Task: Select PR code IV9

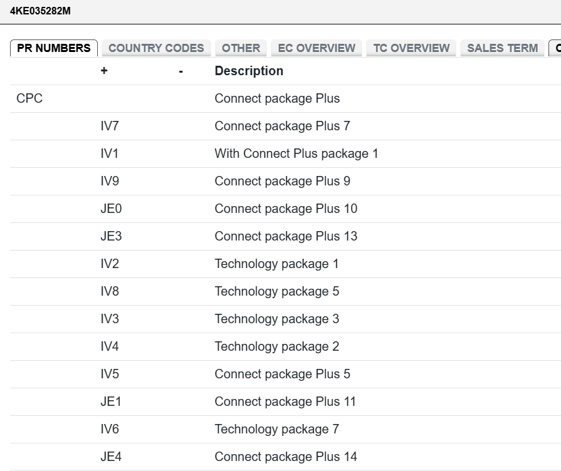Action: [110, 181]
